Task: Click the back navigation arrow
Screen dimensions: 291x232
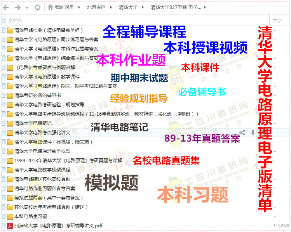Action: [x=7, y=7]
